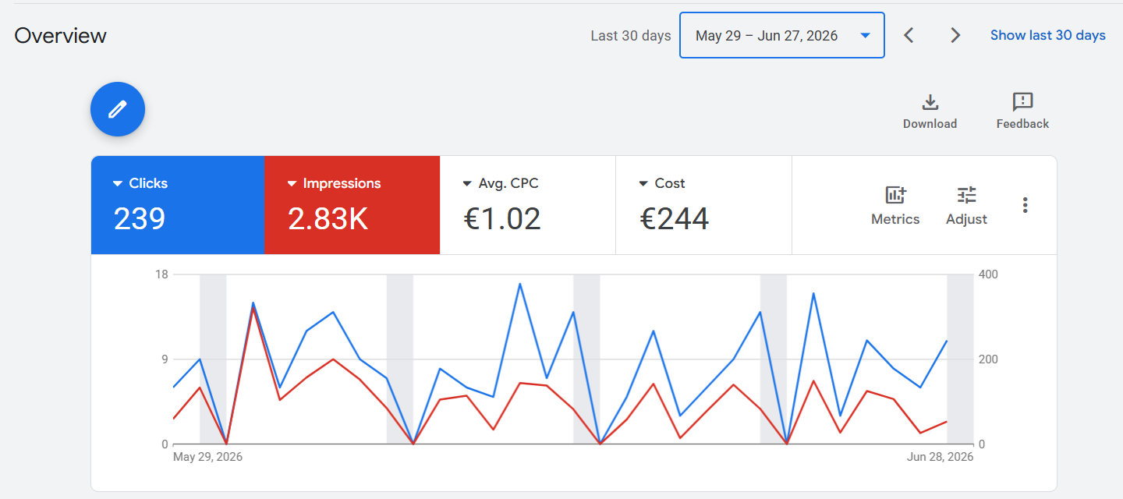Screen dimensions: 1123x499
Task: Change the Cost metric card dropdown
Action: coord(661,183)
